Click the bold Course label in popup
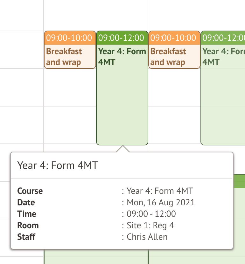Screen dimensions: 245x264 [30, 191]
